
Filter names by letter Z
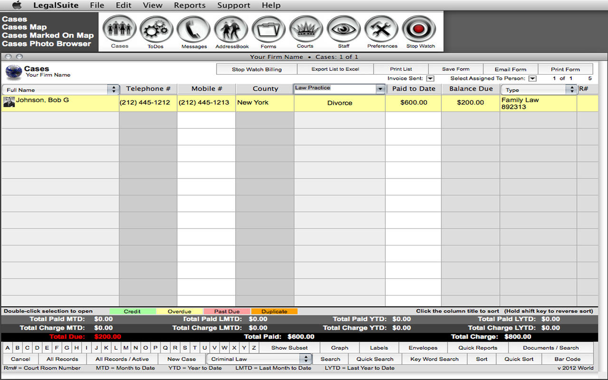pos(254,348)
